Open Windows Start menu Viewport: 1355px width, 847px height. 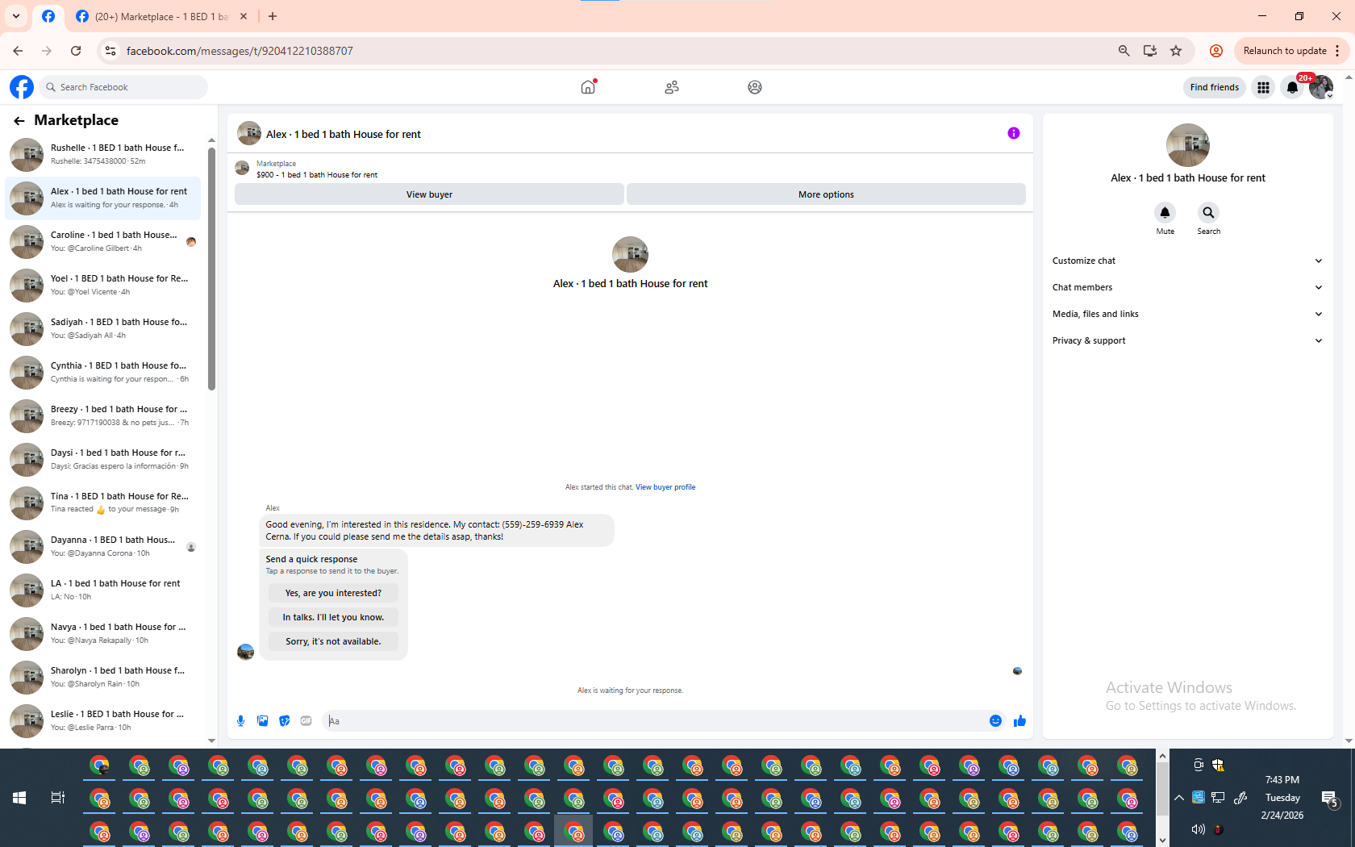click(x=19, y=798)
